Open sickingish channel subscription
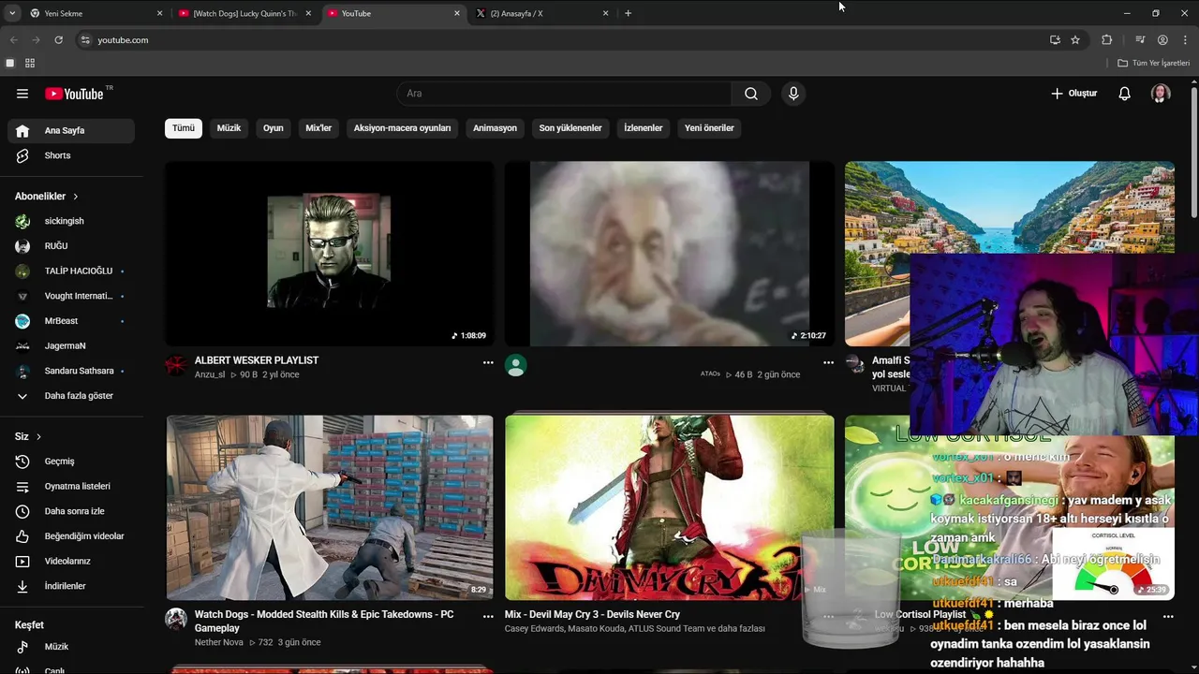This screenshot has width=1199, height=674. tap(71, 221)
